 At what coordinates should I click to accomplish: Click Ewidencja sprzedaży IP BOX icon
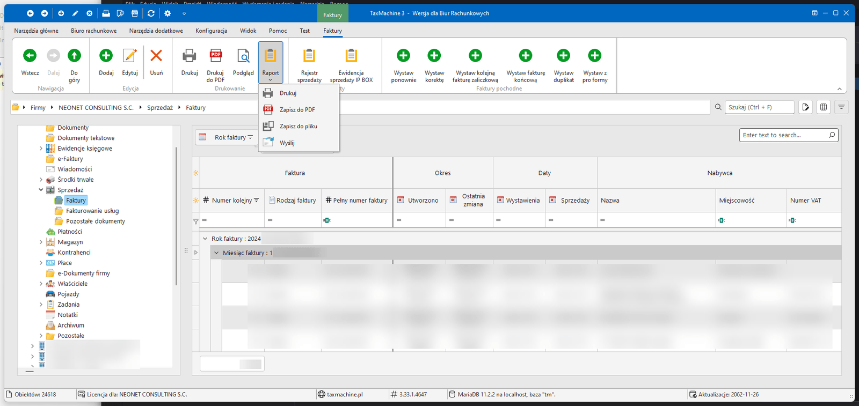pos(351,56)
